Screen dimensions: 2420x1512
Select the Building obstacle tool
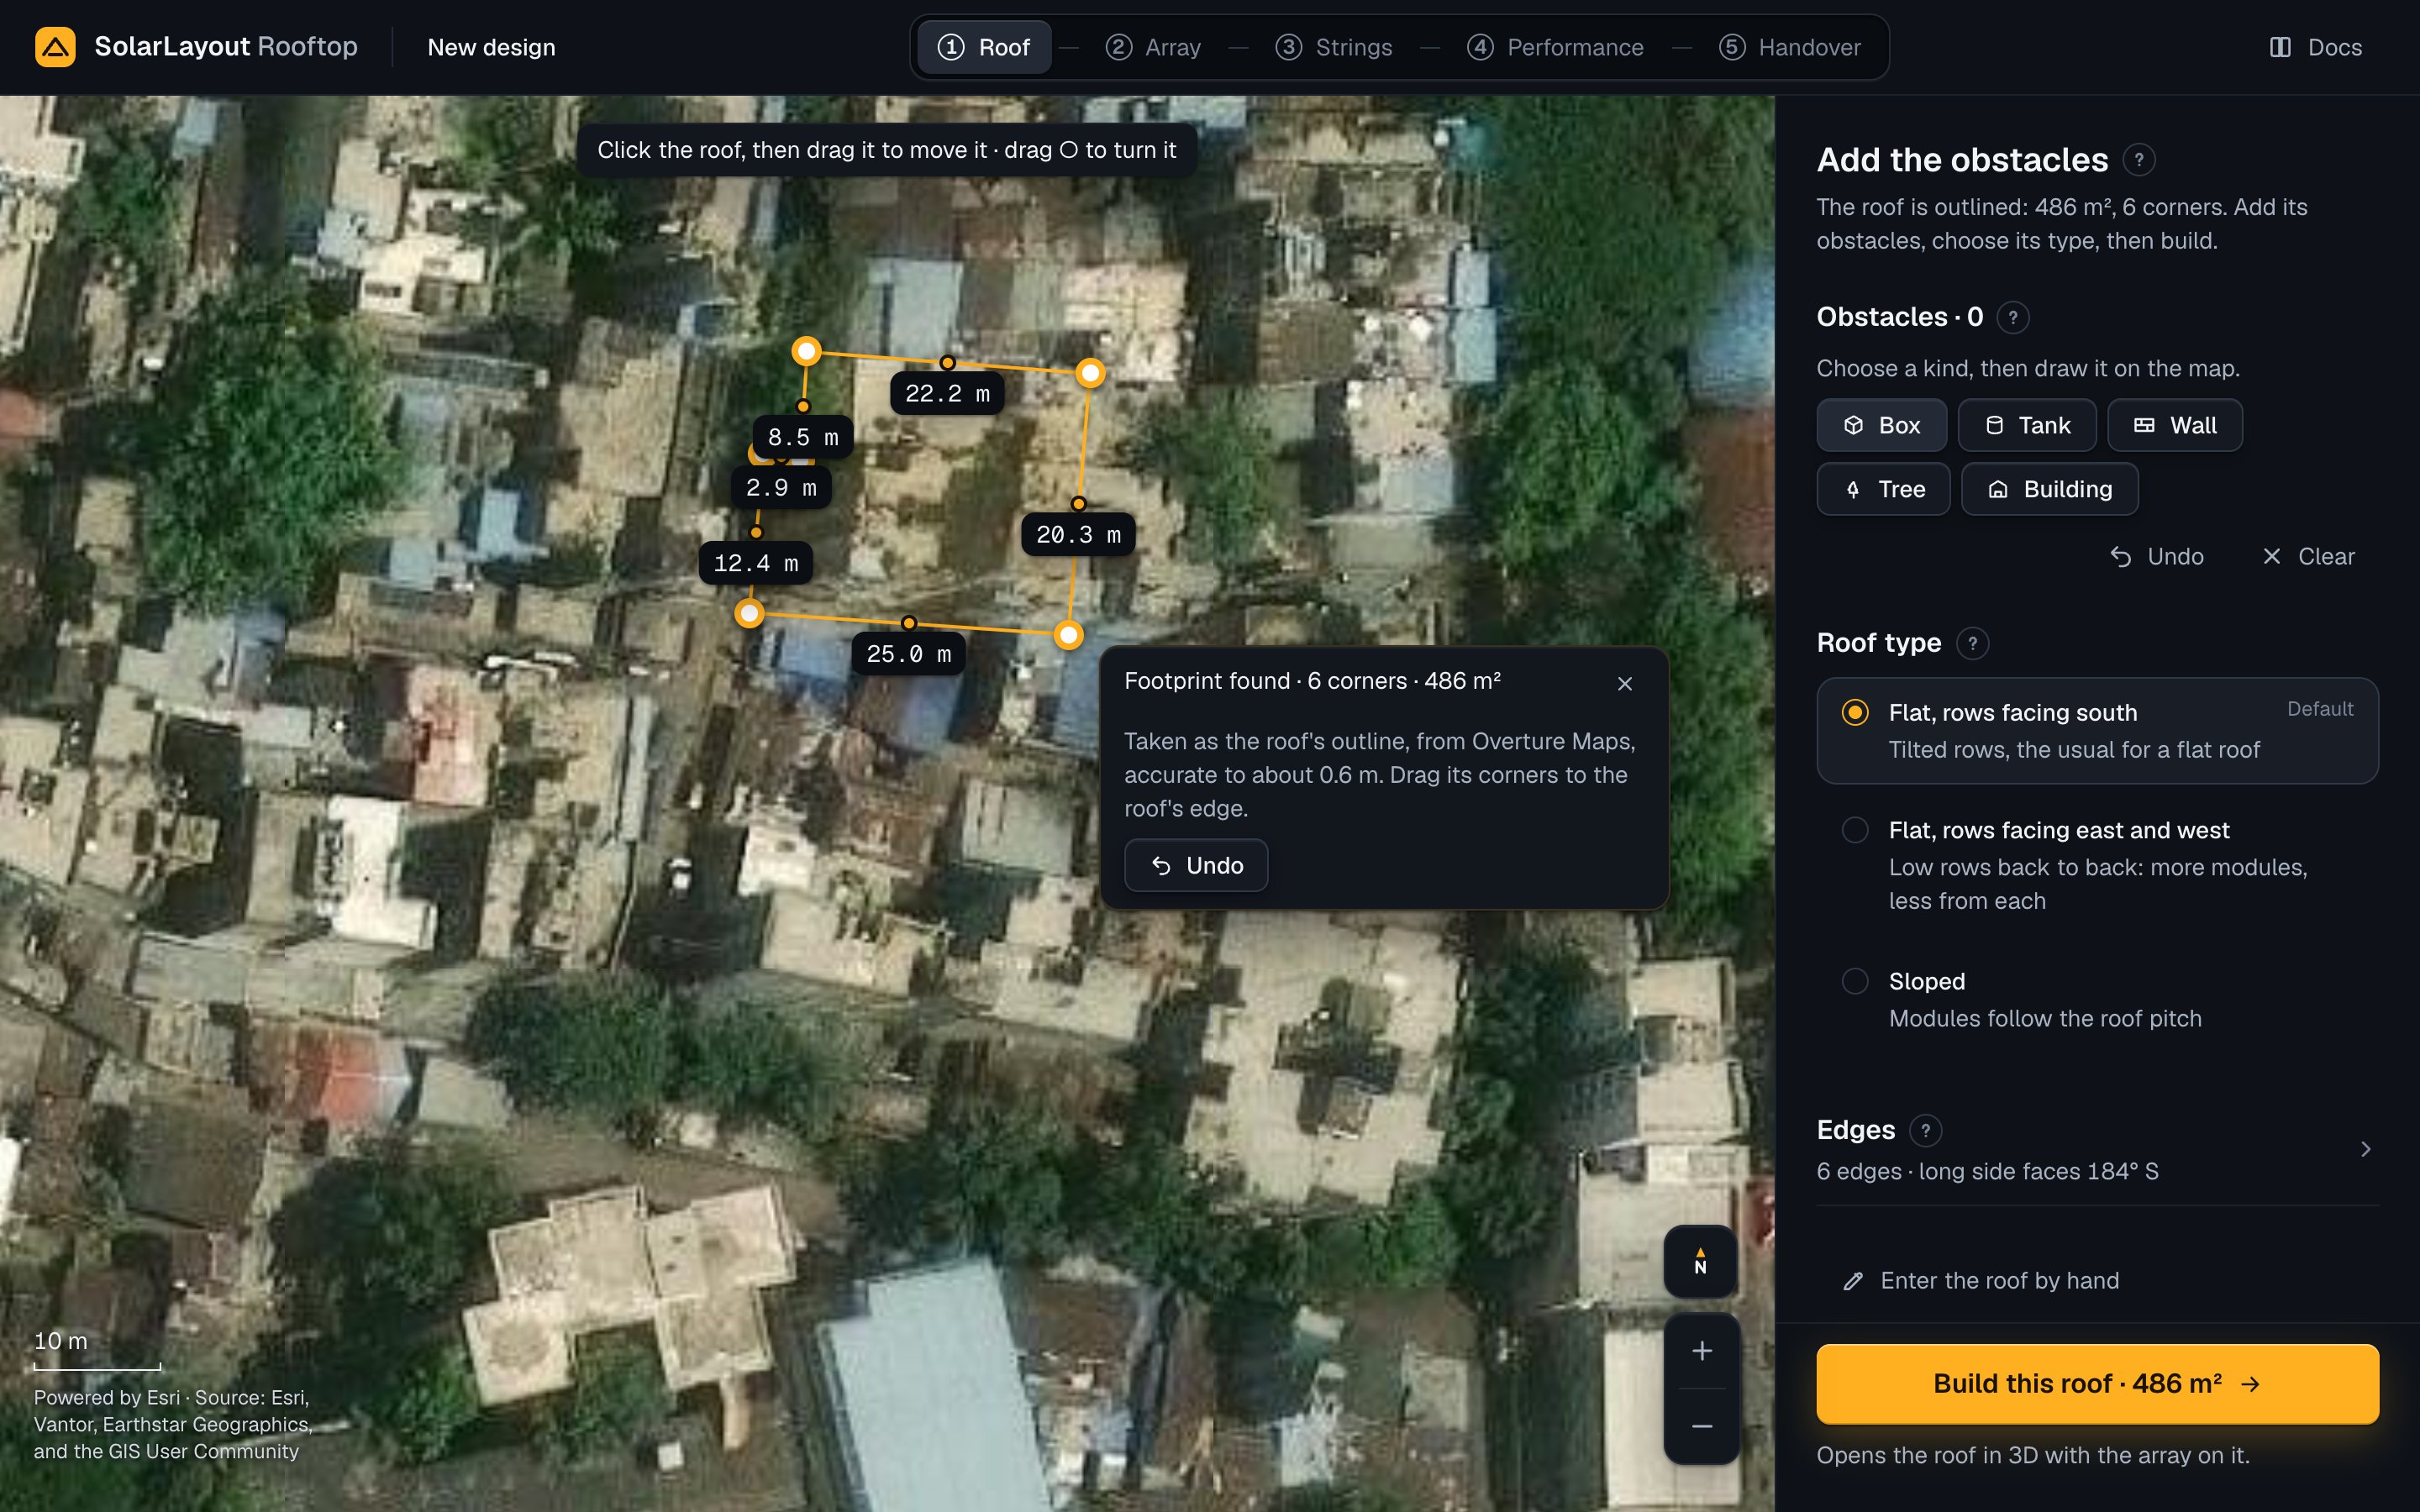point(2049,489)
